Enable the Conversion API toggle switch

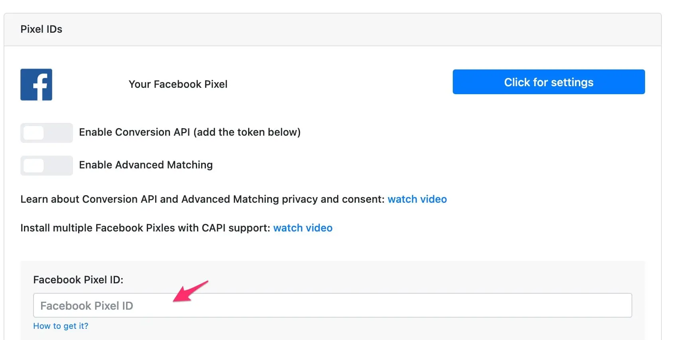point(46,133)
